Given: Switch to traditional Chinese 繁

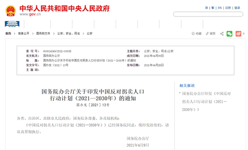Looking at the screenshot, I should (x=213, y=8).
